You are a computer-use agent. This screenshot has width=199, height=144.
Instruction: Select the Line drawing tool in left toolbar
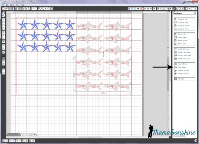pyautogui.click(x=4, y=20)
